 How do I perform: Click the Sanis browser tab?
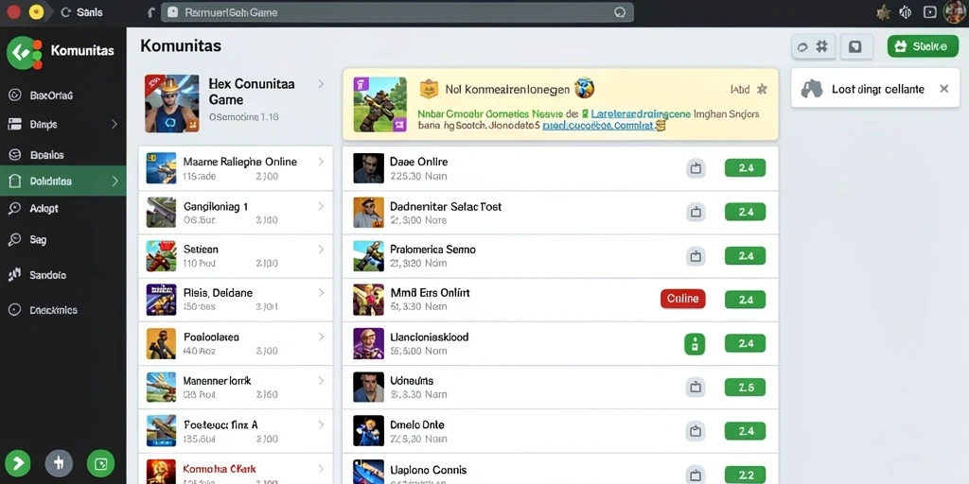coord(82,12)
